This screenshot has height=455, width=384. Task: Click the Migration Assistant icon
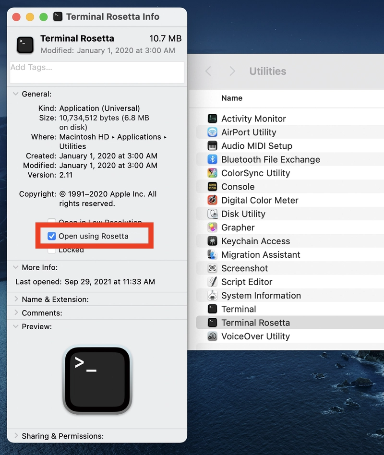[212, 254]
